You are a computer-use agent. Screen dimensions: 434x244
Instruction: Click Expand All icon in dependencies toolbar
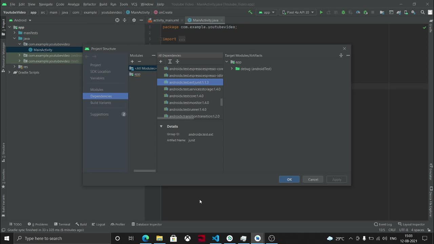pyautogui.click(x=170, y=61)
